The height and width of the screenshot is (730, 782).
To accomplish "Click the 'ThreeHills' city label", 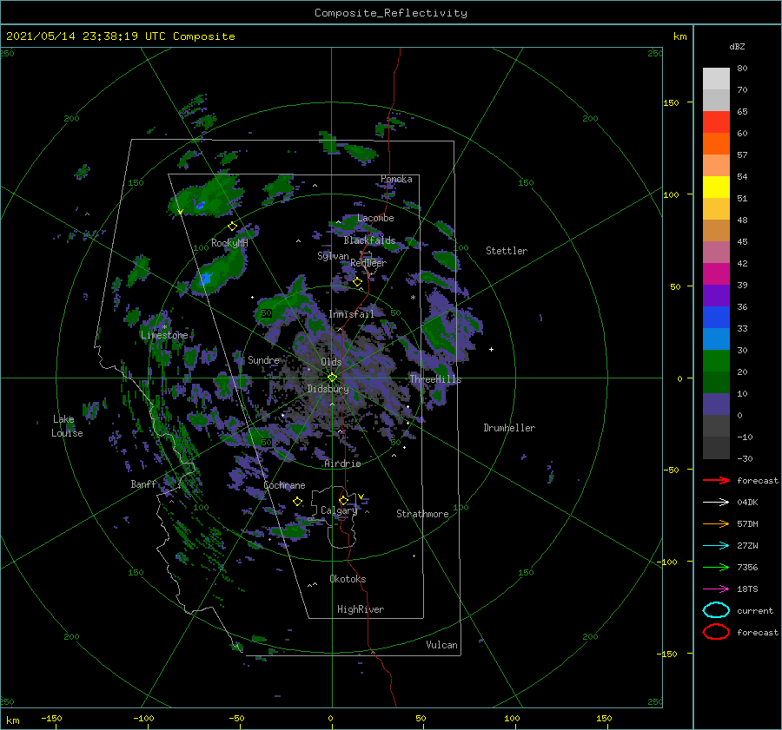I will (435, 379).
